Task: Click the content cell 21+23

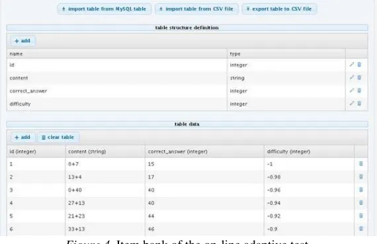Action: [105, 216]
